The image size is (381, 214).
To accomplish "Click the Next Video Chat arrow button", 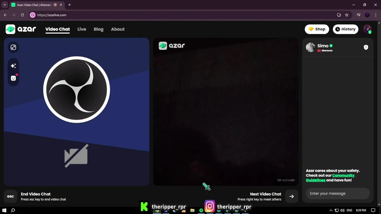I will (291, 196).
